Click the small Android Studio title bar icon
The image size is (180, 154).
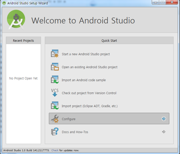coord(4,3)
